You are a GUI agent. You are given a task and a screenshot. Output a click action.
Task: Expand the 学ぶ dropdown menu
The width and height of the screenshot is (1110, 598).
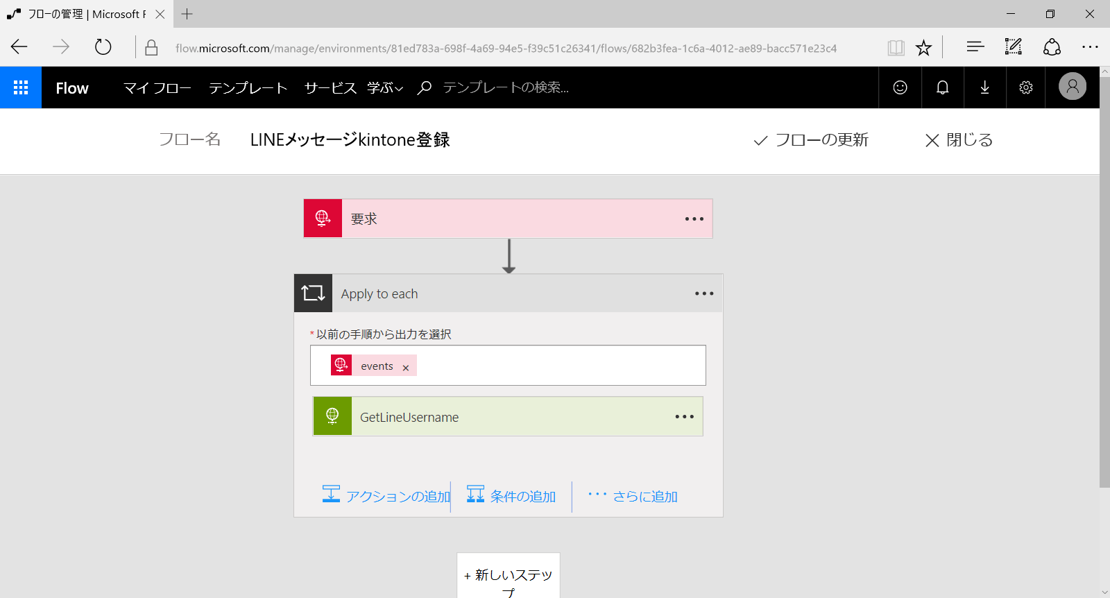(x=385, y=88)
